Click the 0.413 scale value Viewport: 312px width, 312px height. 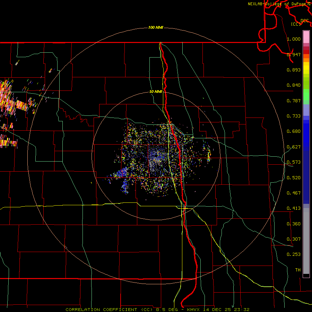point(294,208)
